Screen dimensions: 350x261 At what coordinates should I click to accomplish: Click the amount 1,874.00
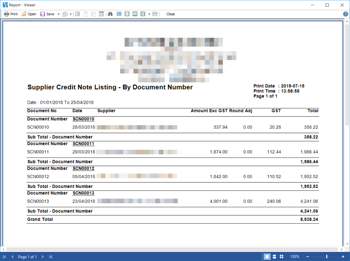219,152
